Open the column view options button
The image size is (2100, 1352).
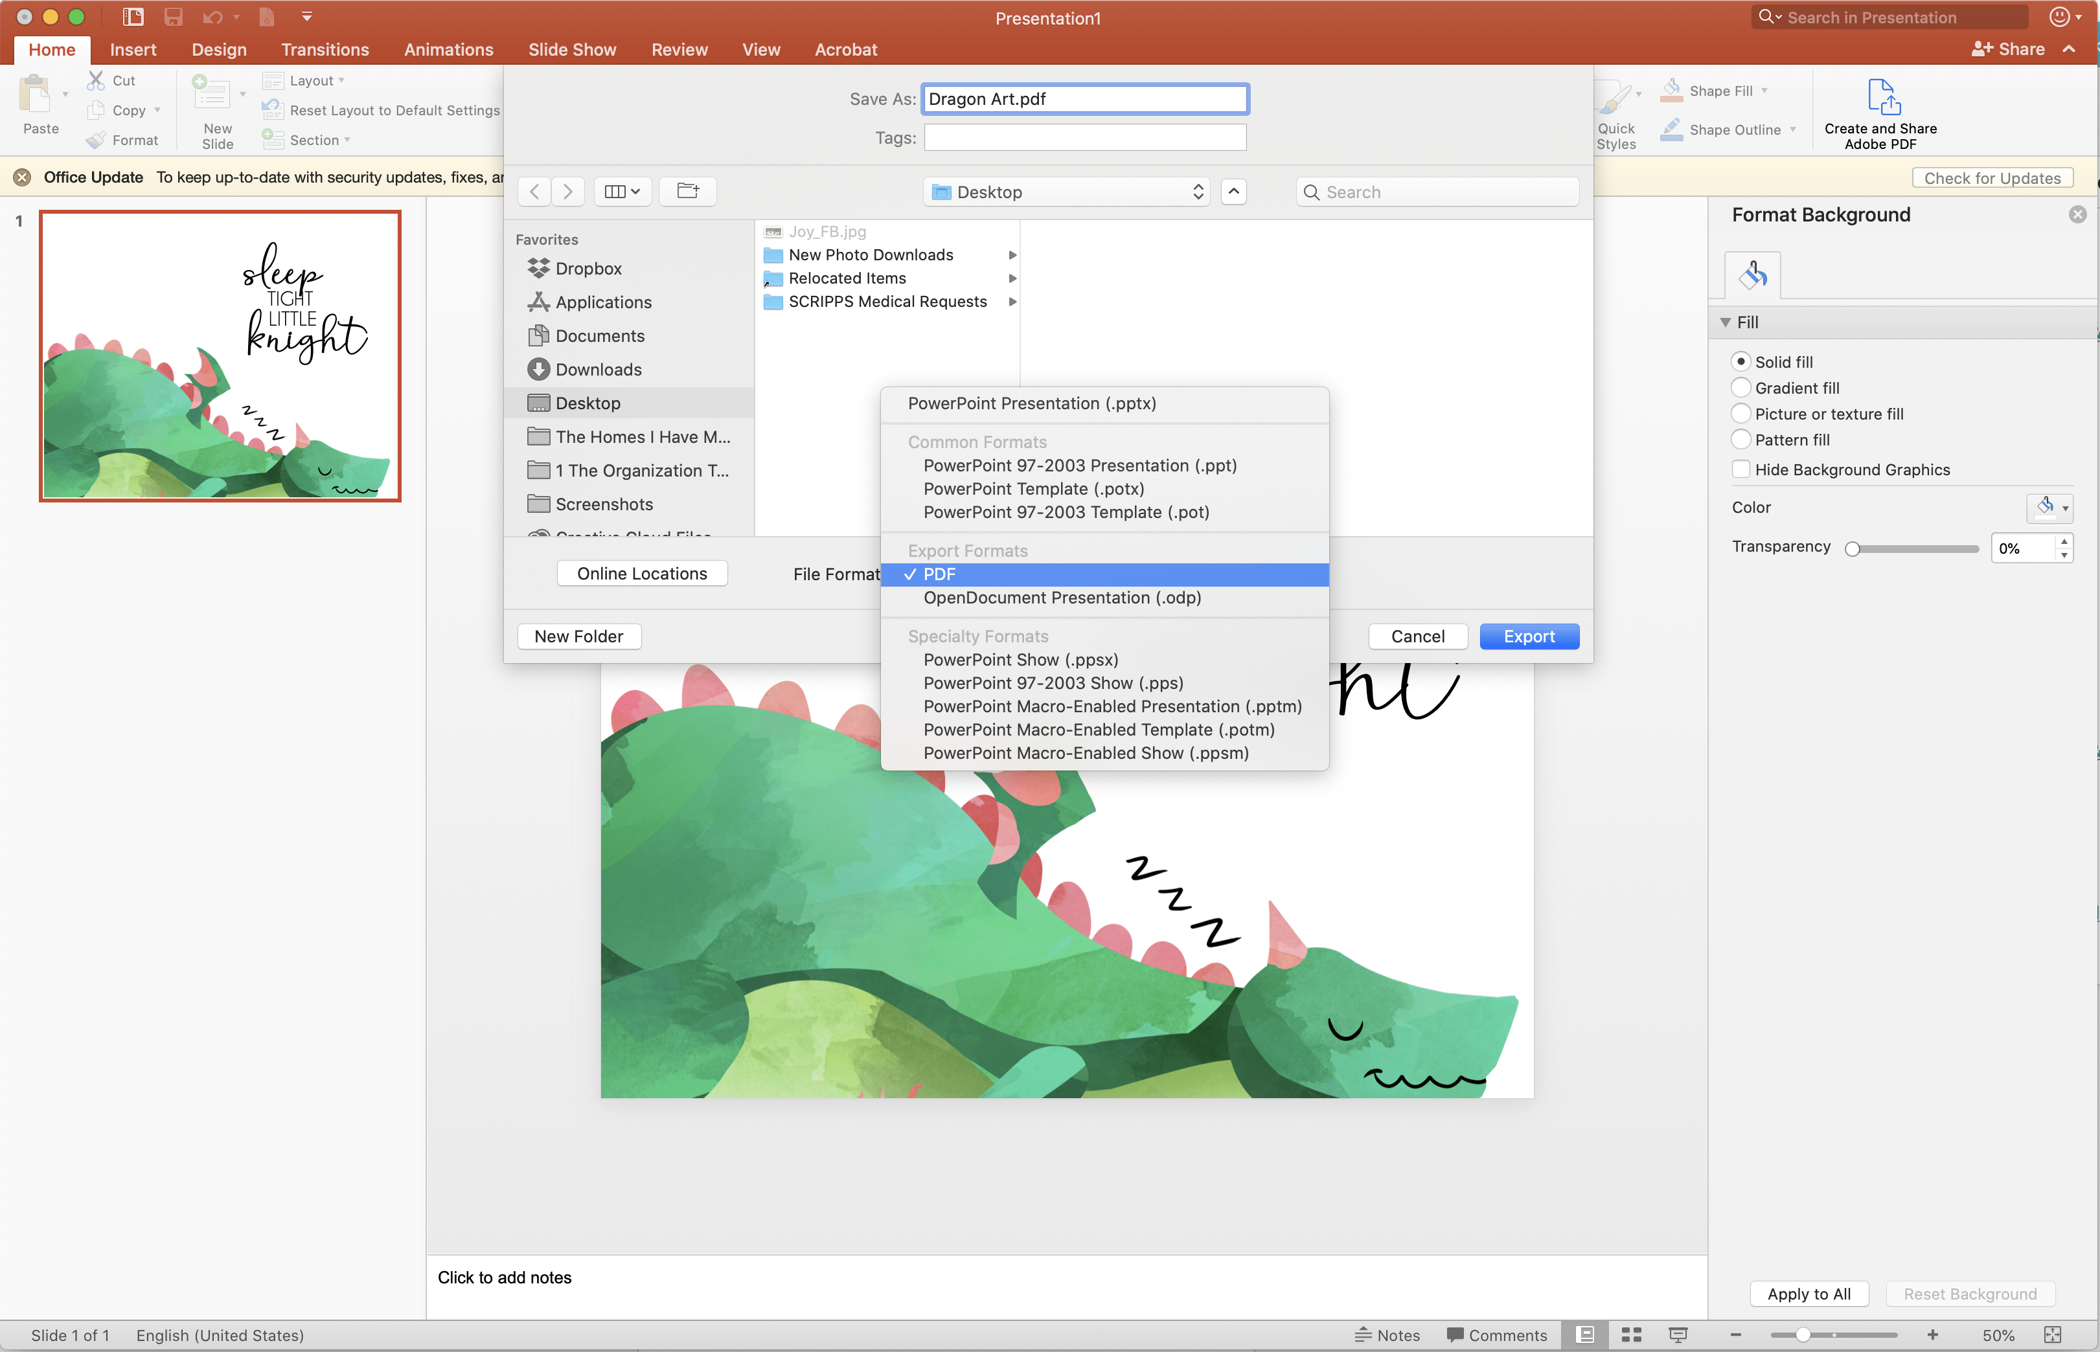[x=622, y=192]
